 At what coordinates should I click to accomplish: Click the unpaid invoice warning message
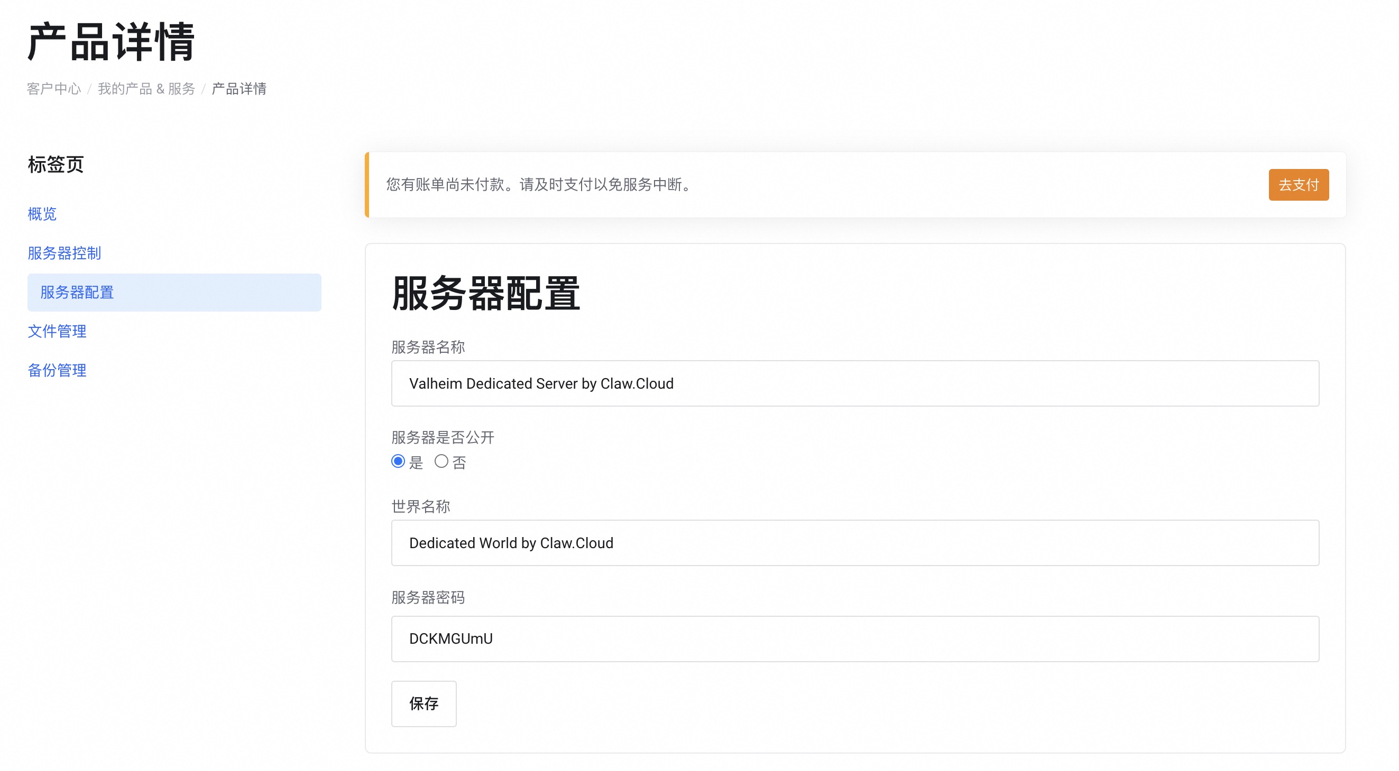point(540,185)
